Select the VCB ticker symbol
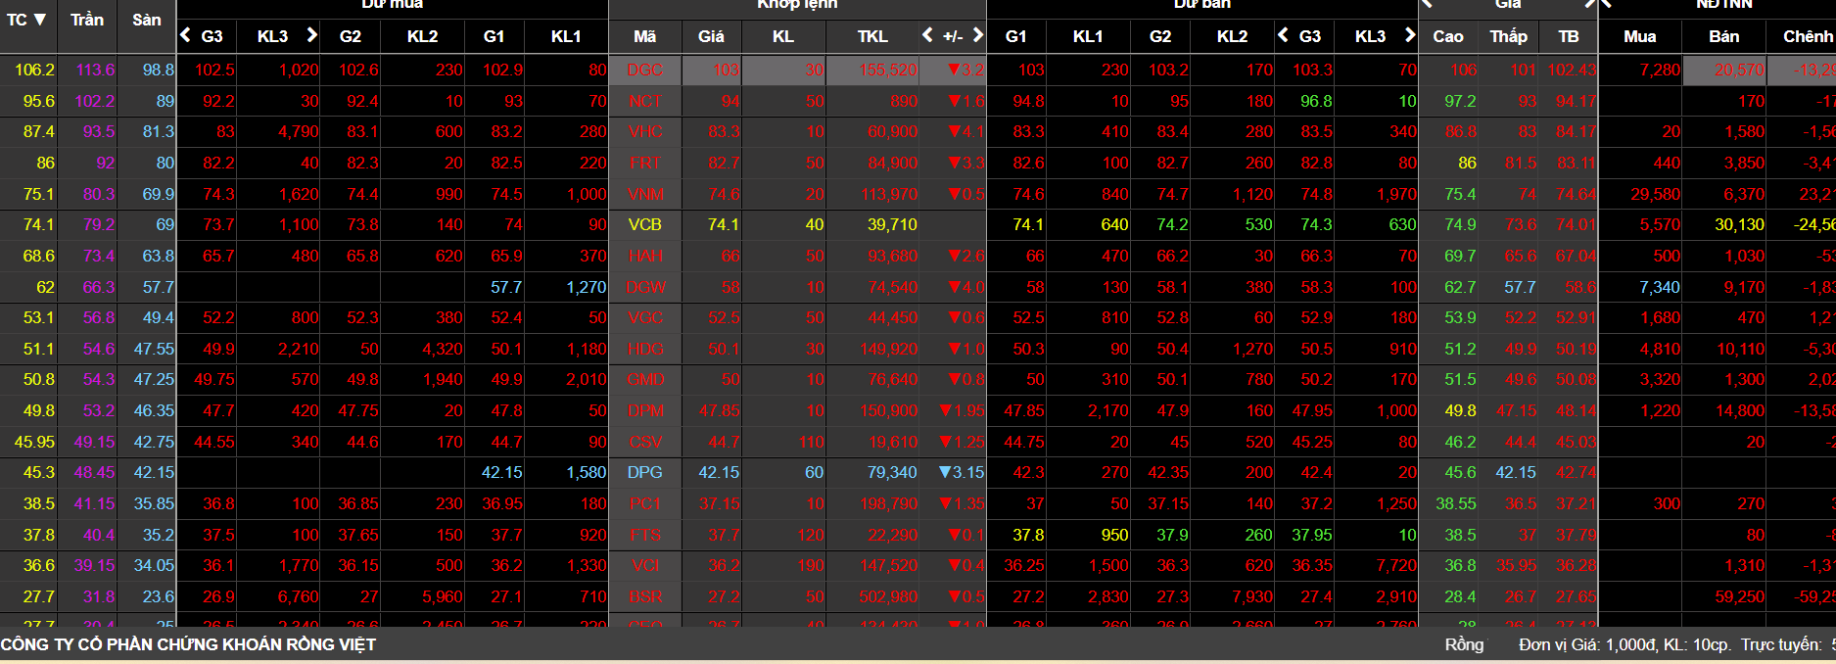Viewport: 1836px width, 664px height. click(x=644, y=224)
